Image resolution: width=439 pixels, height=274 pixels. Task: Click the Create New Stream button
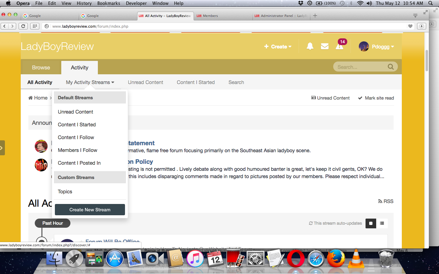90,210
